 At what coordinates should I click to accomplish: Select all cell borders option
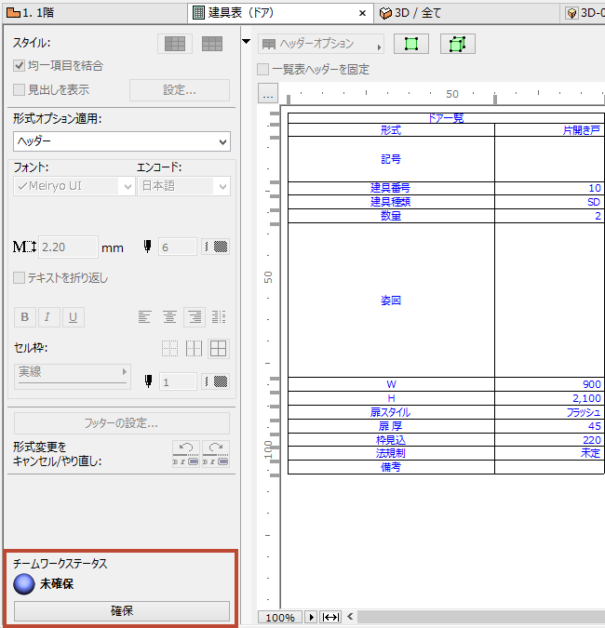219,349
